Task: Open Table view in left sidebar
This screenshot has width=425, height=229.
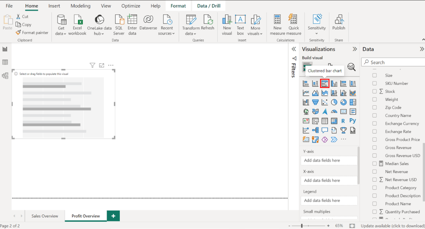Action: pos(5,63)
